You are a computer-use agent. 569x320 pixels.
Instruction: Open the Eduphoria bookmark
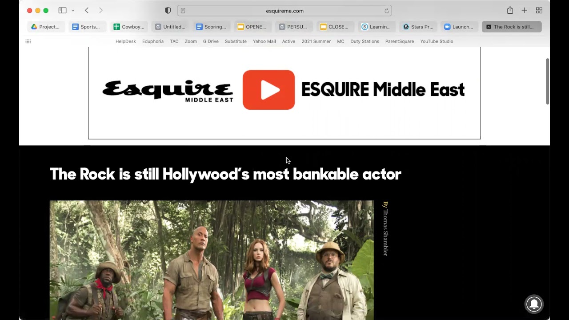pos(153,41)
